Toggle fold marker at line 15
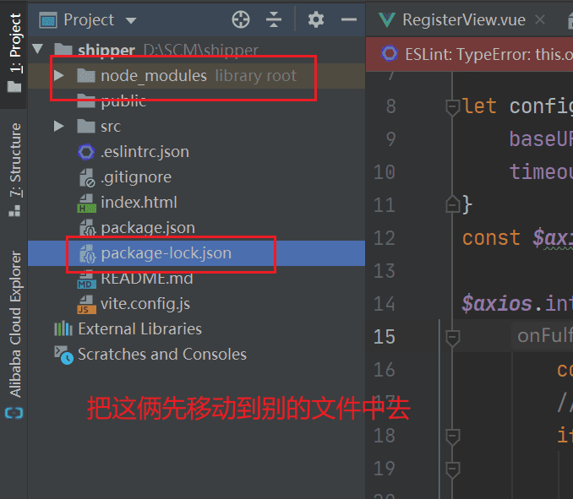The image size is (573, 499). (x=452, y=336)
